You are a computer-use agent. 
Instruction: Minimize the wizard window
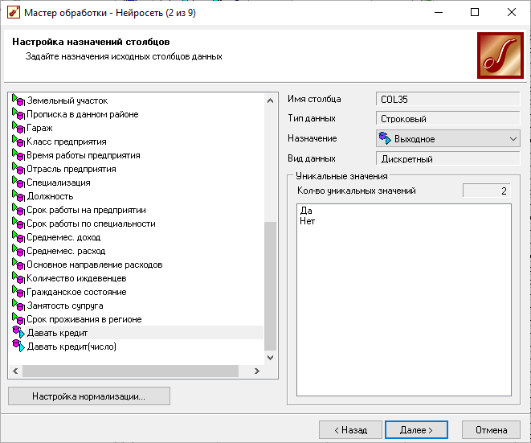coord(439,13)
